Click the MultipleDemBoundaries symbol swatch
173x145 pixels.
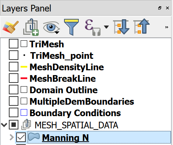[24, 101]
